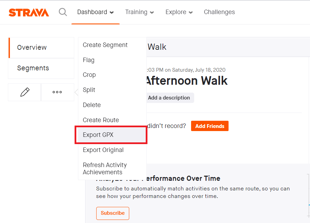Go to the Challenges page
The image size is (310, 223).
219,12
